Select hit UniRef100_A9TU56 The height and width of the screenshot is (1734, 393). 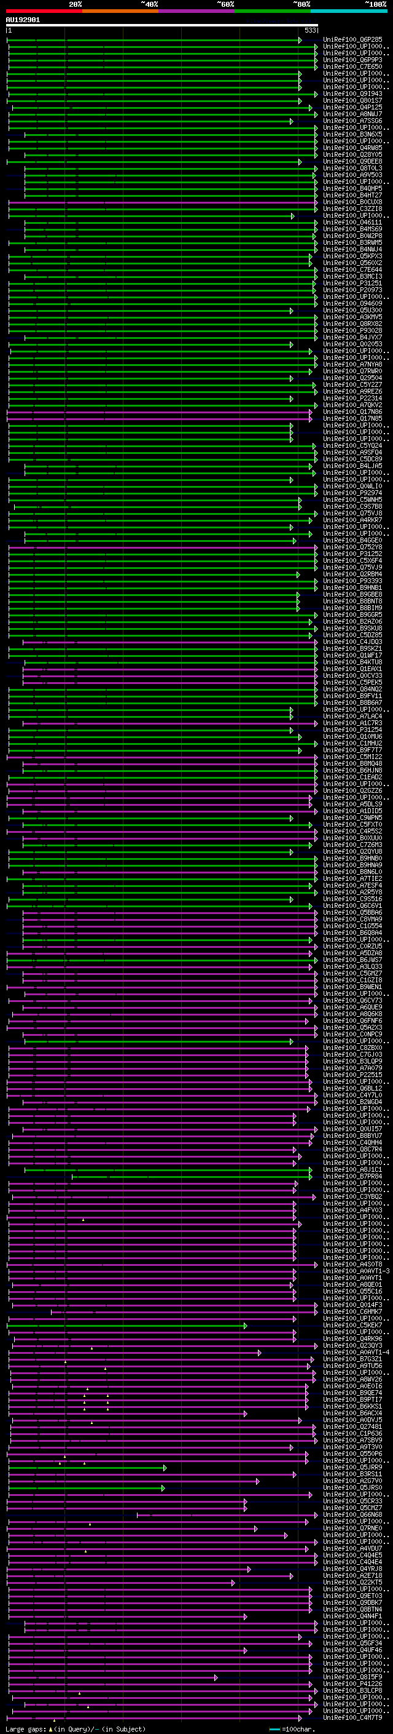(x=352, y=1366)
